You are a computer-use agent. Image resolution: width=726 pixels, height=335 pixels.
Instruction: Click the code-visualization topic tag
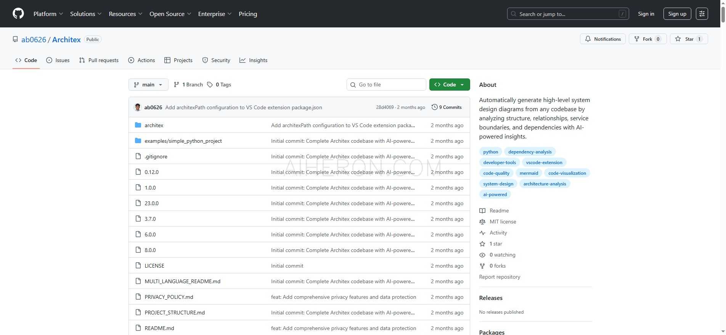tap(567, 173)
